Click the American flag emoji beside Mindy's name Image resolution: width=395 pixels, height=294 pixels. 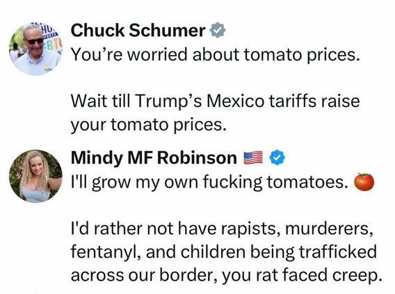tap(253, 158)
